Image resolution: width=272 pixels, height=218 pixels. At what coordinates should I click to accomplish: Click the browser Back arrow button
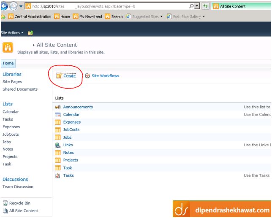click(x=4, y=6)
